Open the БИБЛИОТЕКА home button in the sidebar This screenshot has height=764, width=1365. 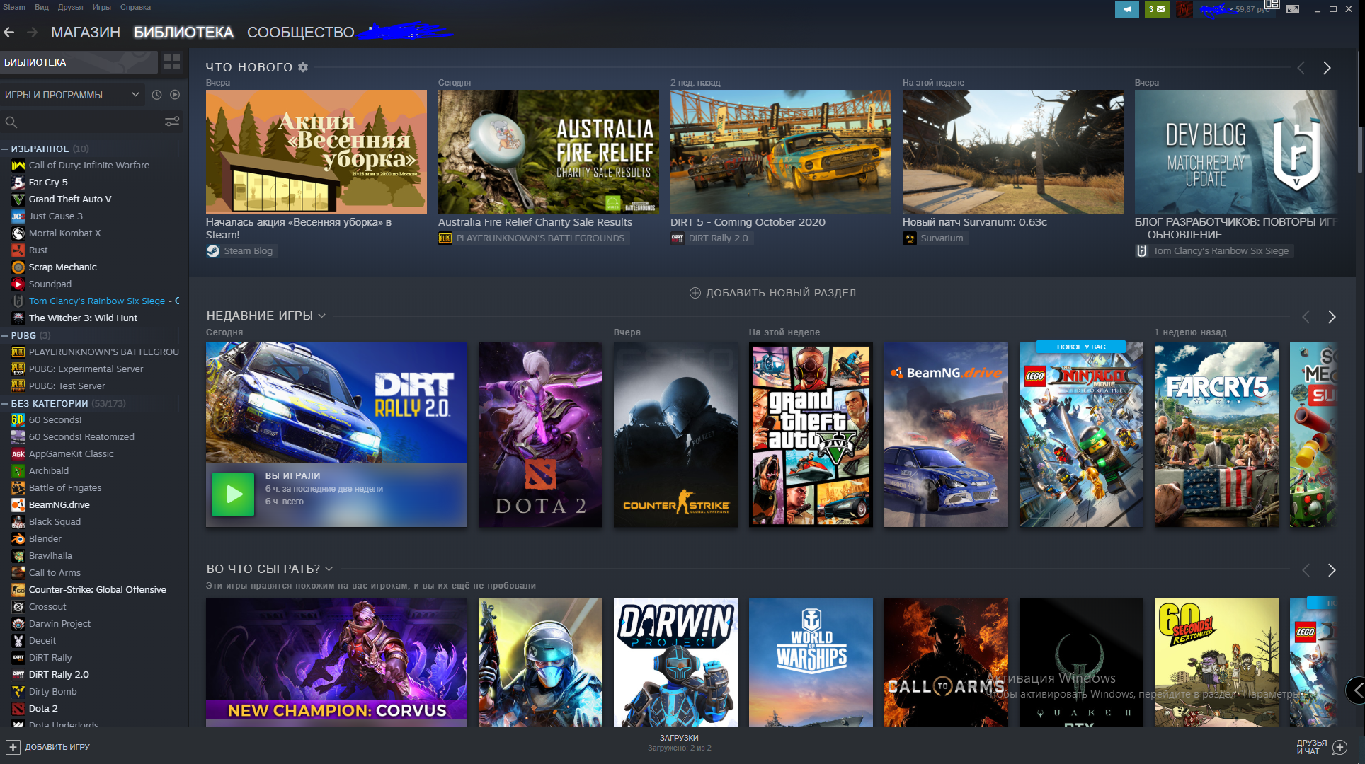(79, 62)
